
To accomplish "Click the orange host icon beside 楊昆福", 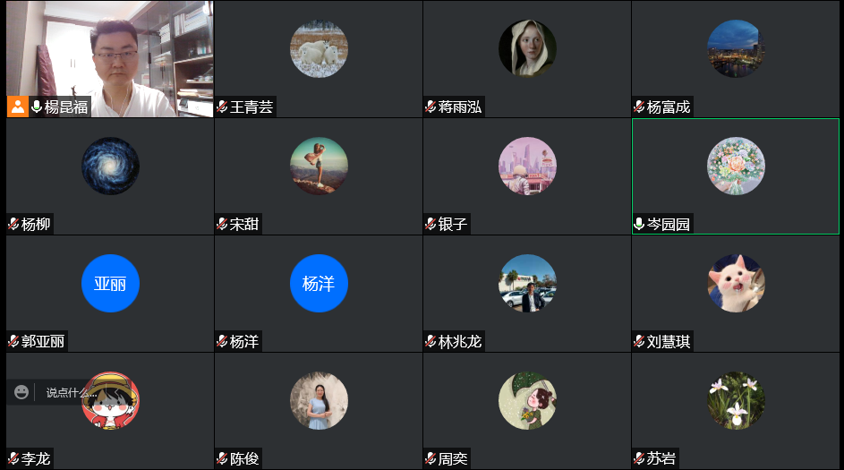I will [x=18, y=107].
